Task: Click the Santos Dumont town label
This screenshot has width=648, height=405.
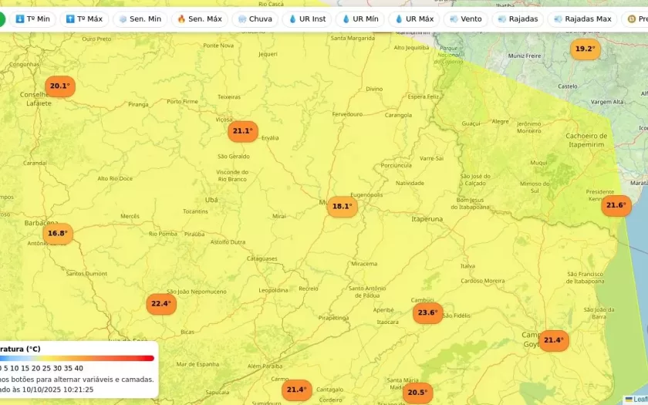Action: pyautogui.click(x=86, y=274)
